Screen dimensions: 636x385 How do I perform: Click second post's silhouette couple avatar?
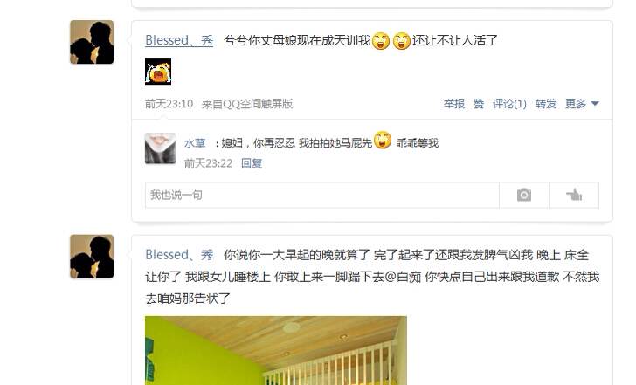(x=92, y=257)
